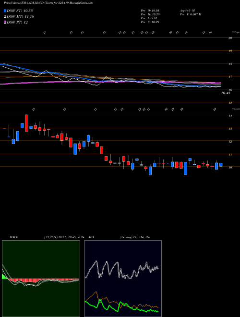
Task: Select the 'DOW PT: 12' legend label
Action: (17, 23)
